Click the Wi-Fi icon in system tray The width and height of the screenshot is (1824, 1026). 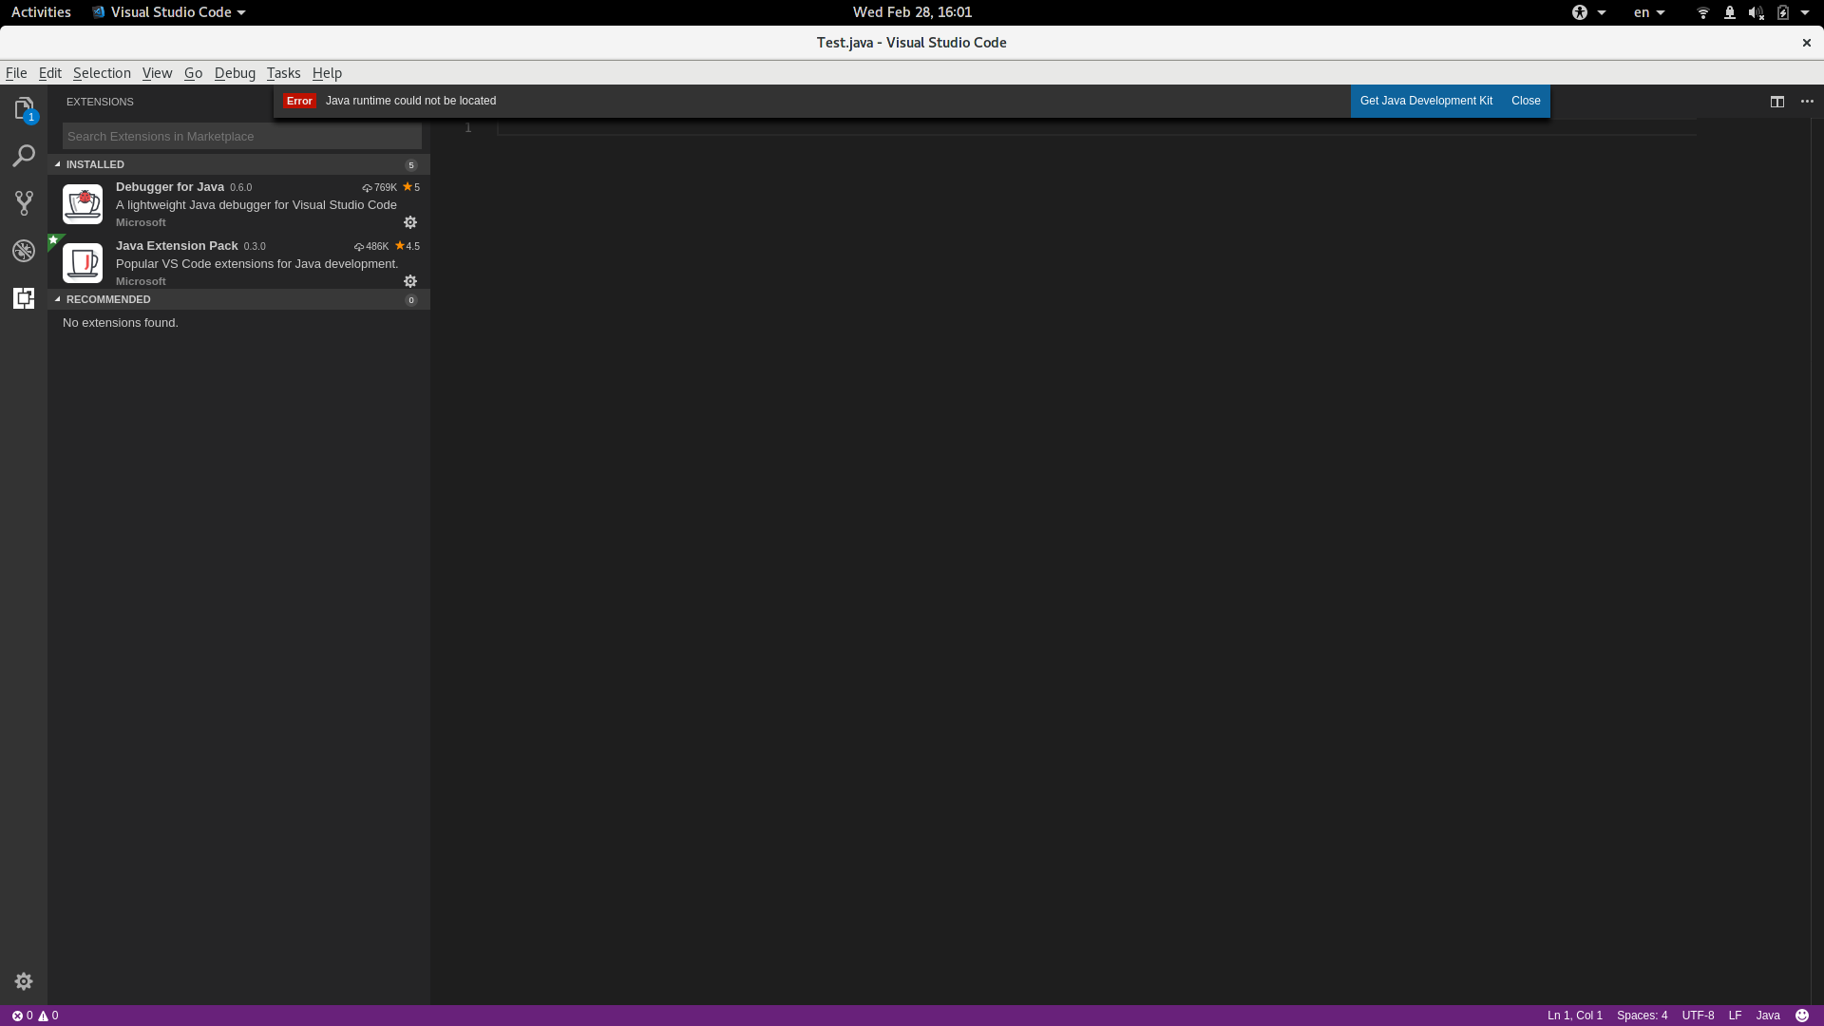point(1703,12)
